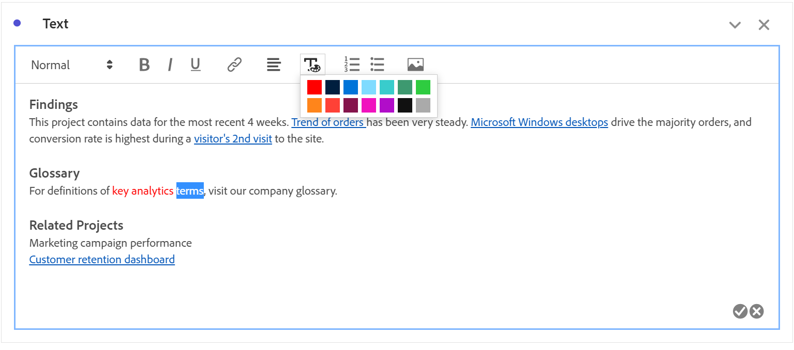This screenshot has height=350, width=794.
Task: Toggle italic formatting
Action: tap(170, 65)
